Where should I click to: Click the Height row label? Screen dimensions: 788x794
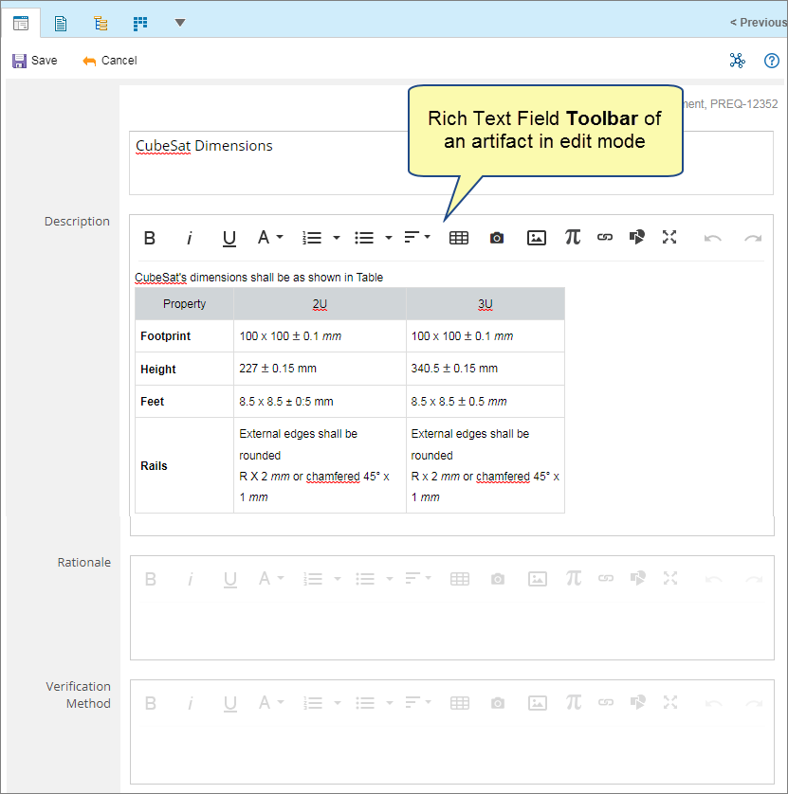tap(158, 370)
